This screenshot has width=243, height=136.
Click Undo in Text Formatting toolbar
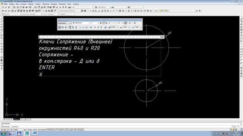click(110, 23)
